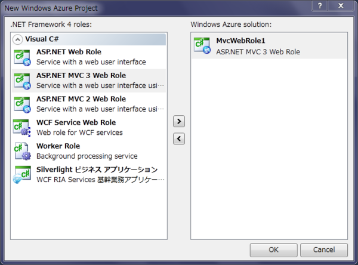Click the ASP.NET MVC 3 Web Role icon in roles list

tap(22, 81)
